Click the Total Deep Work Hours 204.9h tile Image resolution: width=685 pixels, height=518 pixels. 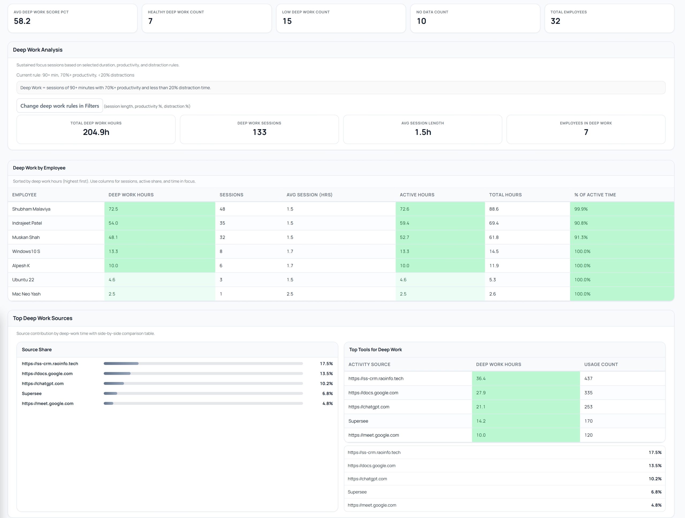[x=96, y=129]
